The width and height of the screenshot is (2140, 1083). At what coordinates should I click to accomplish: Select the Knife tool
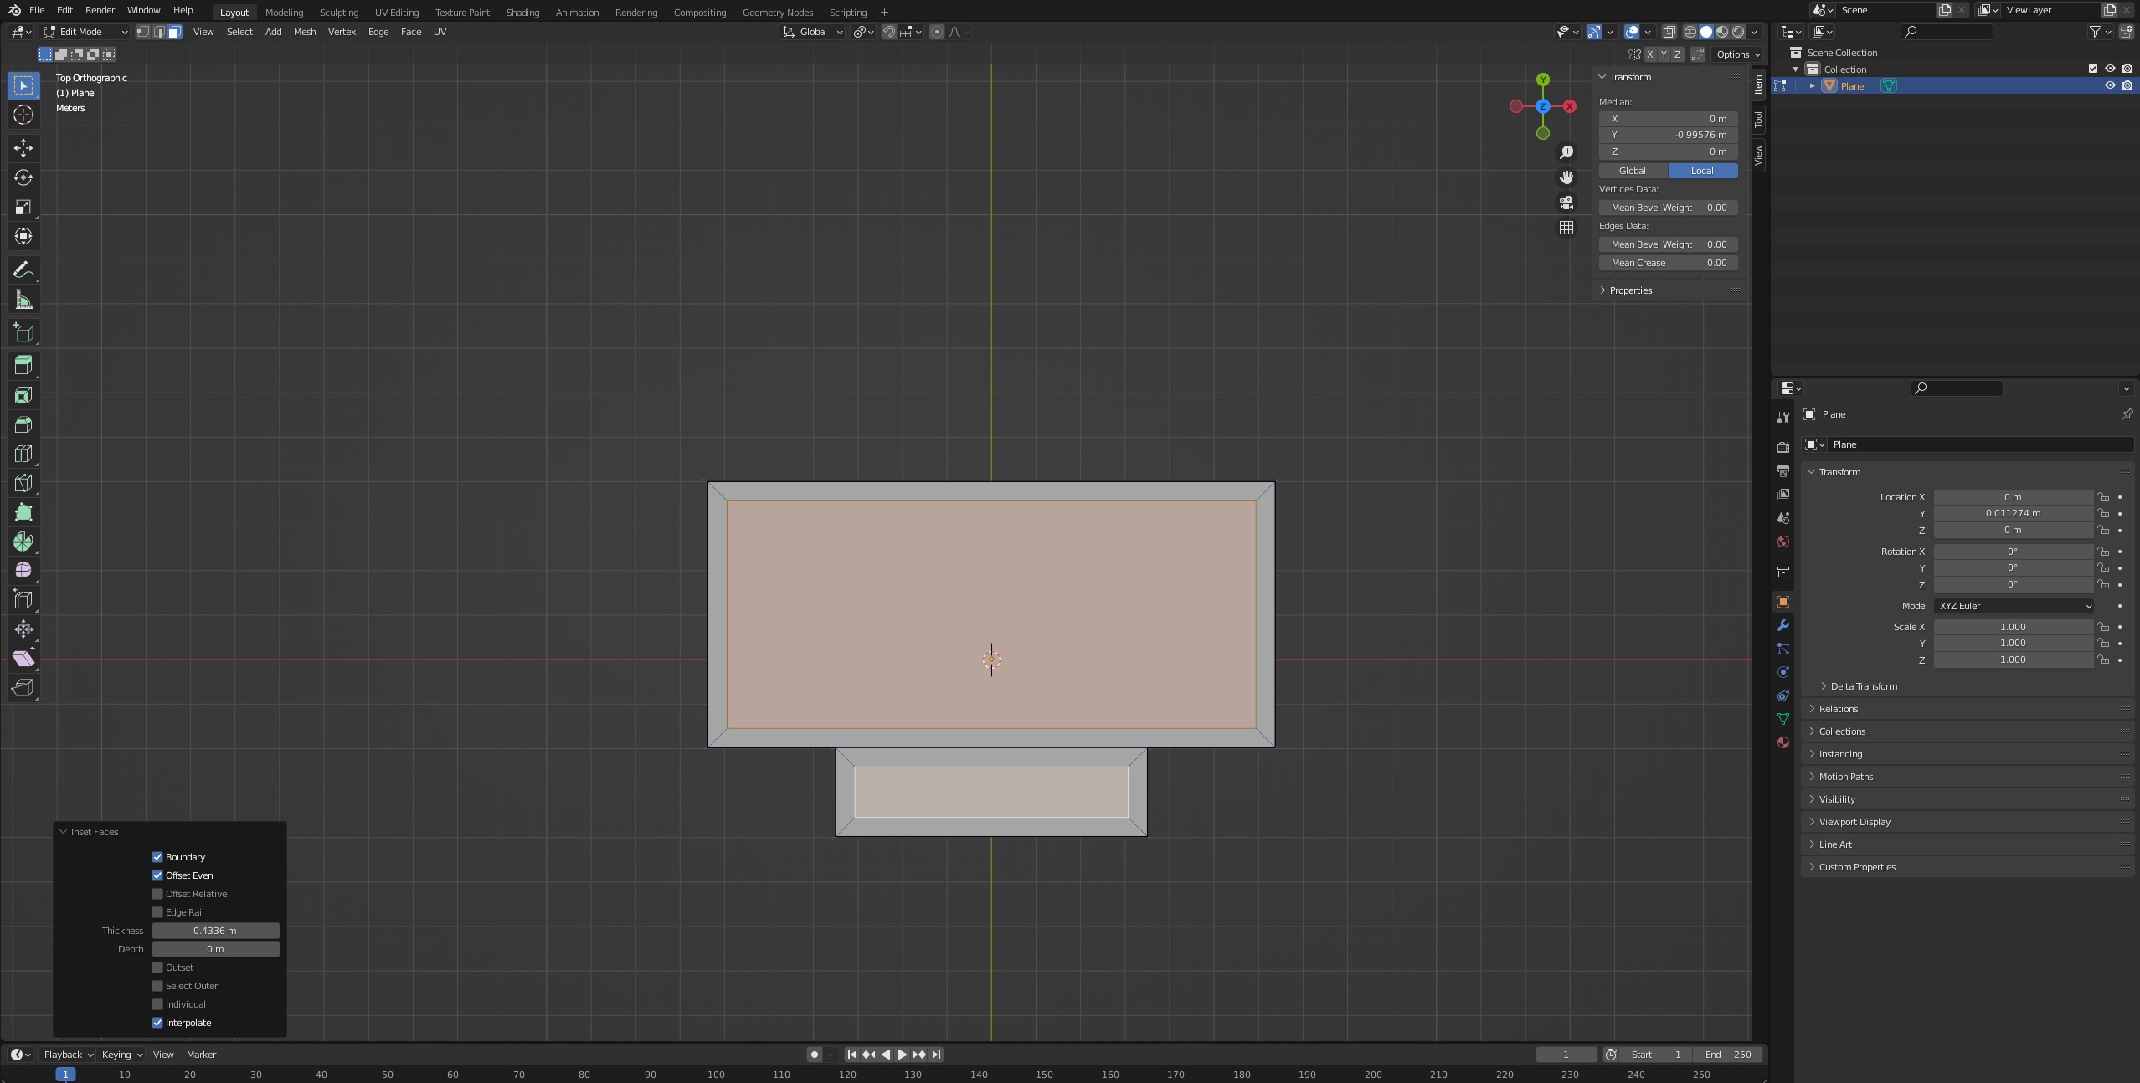pyautogui.click(x=23, y=483)
